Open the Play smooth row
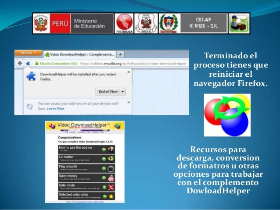The image size is (280, 210). (86, 168)
